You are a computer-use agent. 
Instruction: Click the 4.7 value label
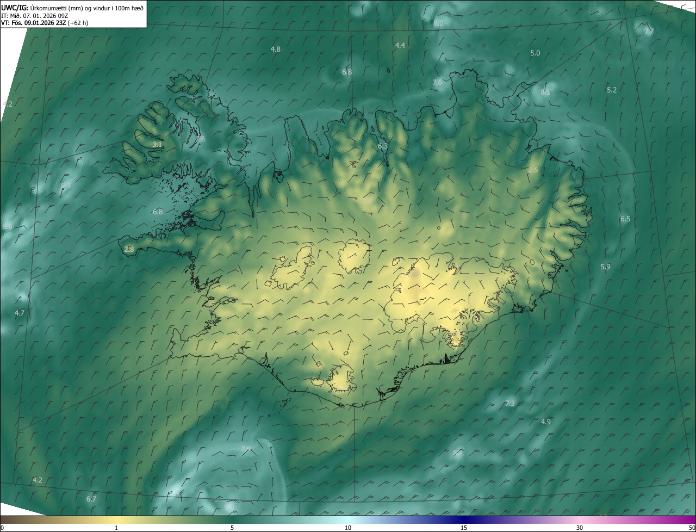(20, 313)
